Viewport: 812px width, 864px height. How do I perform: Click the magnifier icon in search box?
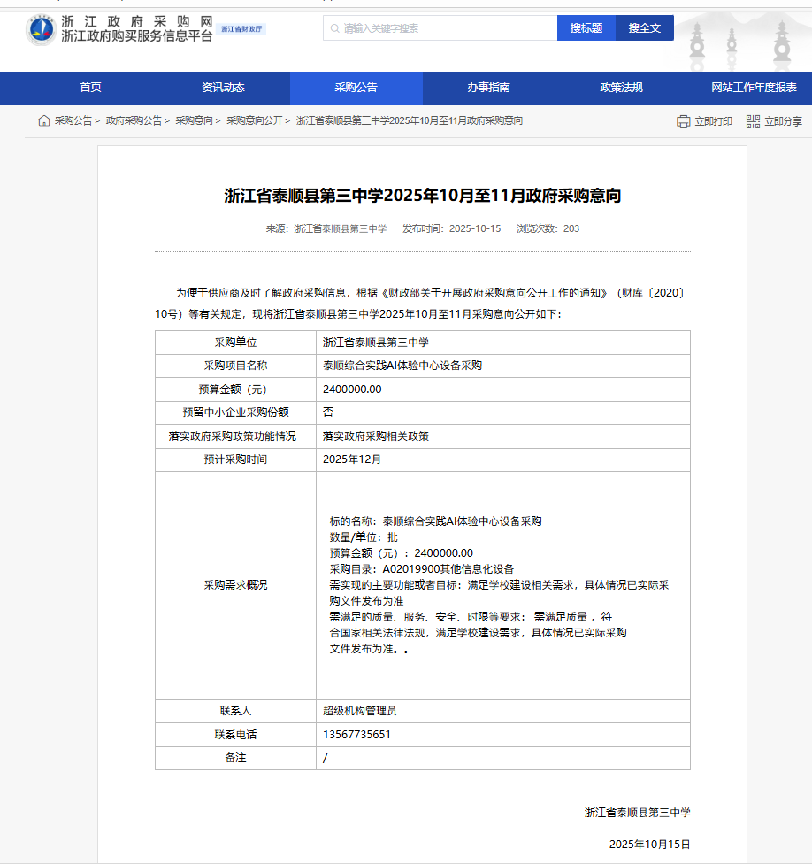pyautogui.click(x=334, y=28)
